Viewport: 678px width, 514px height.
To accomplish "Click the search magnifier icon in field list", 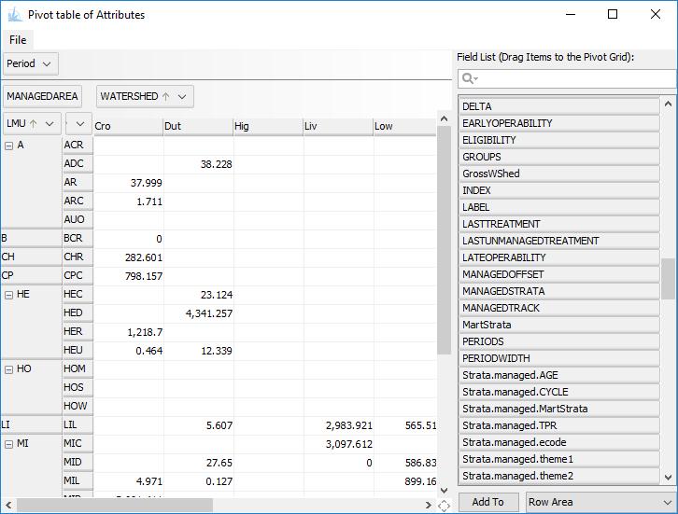I will click(x=469, y=79).
